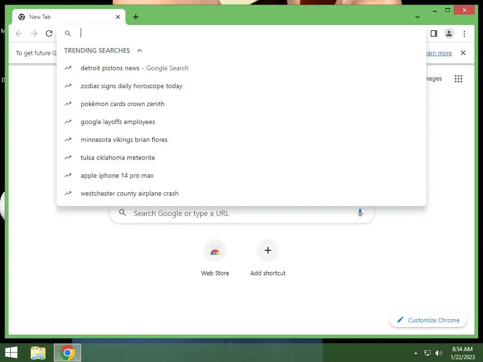Open the Windows Start button
This screenshot has height=362, width=483.
(x=11, y=353)
